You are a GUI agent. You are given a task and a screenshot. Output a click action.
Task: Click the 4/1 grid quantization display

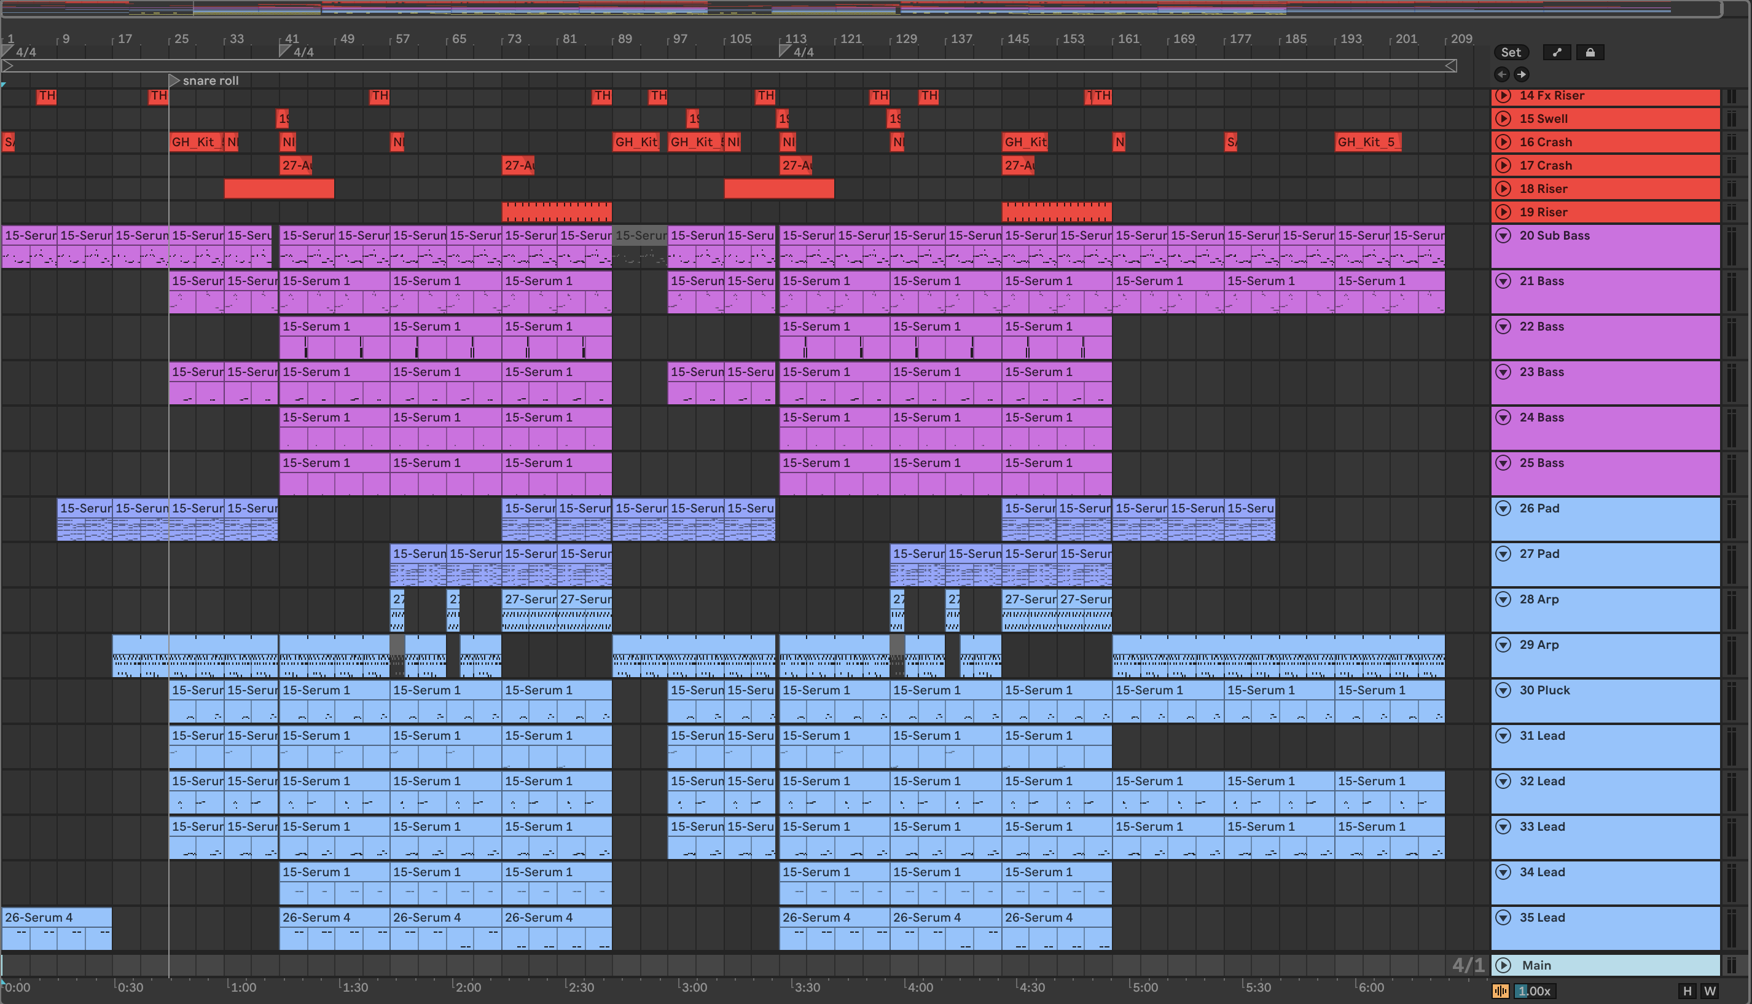coord(1468,965)
